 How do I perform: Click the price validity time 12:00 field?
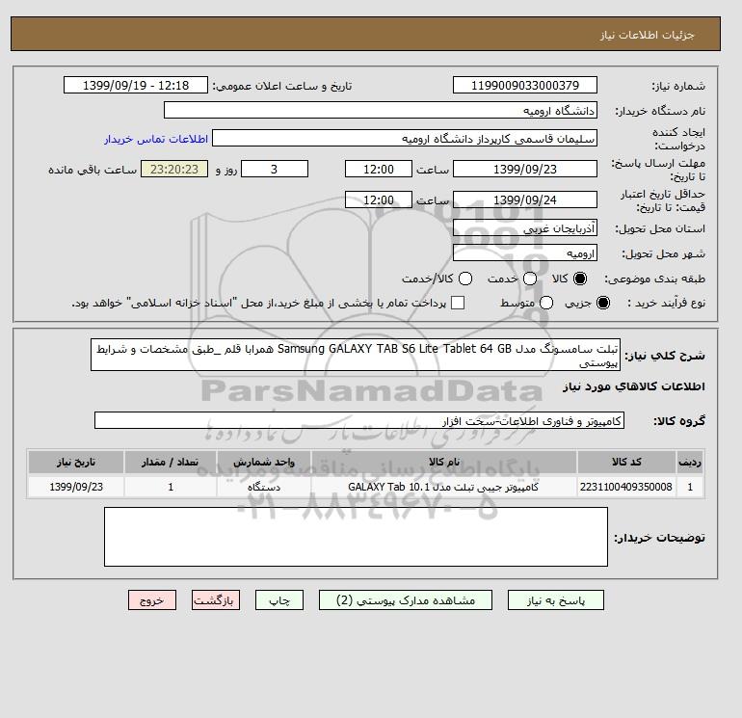click(379, 199)
